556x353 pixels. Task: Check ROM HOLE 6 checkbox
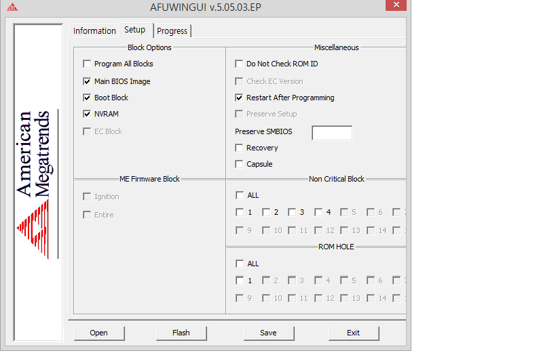click(x=371, y=281)
